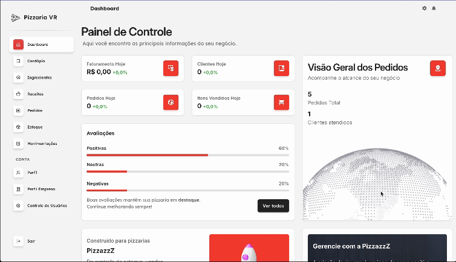
Task: Click the Controle de Usuários icon
Action: [x=18, y=206]
